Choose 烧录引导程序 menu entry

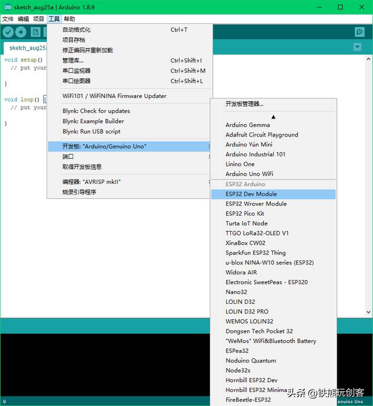(130, 192)
